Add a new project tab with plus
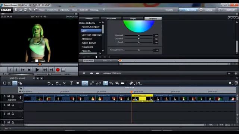 tap(38, 79)
